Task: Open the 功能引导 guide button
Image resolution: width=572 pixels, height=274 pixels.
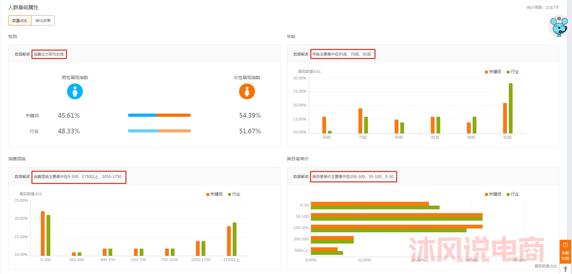Action: coord(565,252)
